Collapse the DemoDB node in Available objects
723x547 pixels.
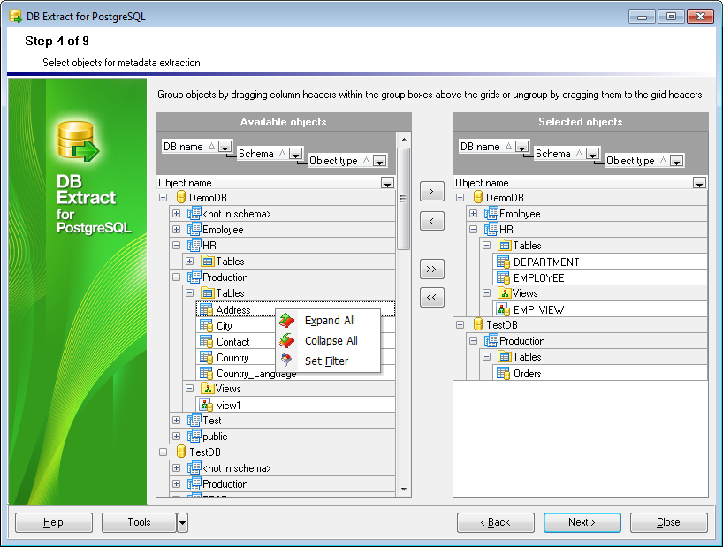pos(163,197)
